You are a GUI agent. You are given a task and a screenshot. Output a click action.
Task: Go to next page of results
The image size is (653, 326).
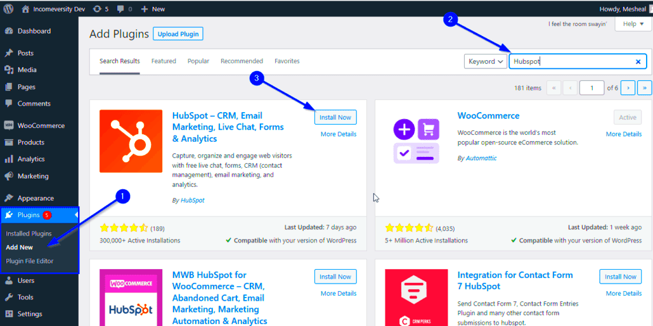coord(628,88)
